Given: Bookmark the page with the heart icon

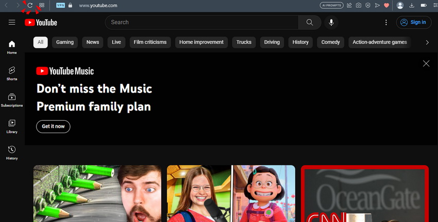Looking at the screenshot, I should coord(386,5).
